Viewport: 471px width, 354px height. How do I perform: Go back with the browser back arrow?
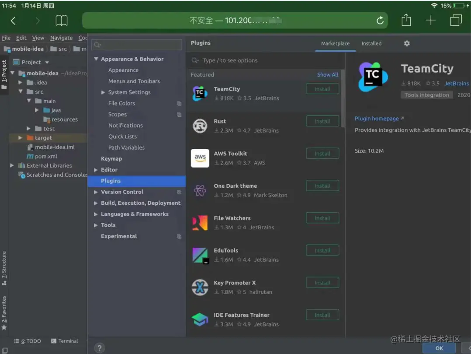pyautogui.click(x=13, y=21)
